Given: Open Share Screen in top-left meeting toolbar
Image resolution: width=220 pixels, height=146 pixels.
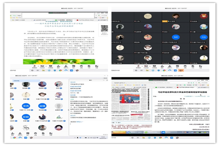Looking at the screenshot, I should coord(51,67).
